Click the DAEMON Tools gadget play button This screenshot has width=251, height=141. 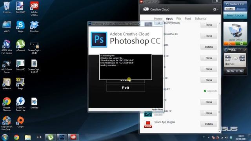(227, 56)
